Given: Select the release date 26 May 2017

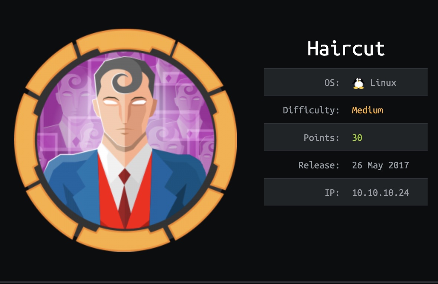Looking at the screenshot, I should pos(380,165).
